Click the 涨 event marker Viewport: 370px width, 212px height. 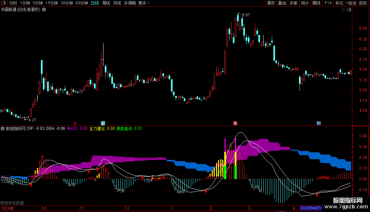(235, 123)
